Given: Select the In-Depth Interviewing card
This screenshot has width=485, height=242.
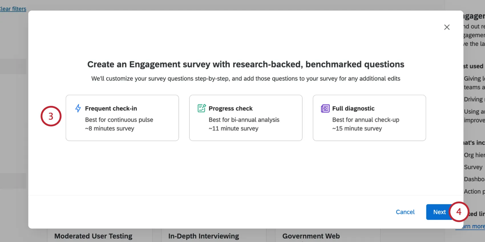Looking at the screenshot, I should point(203,236).
